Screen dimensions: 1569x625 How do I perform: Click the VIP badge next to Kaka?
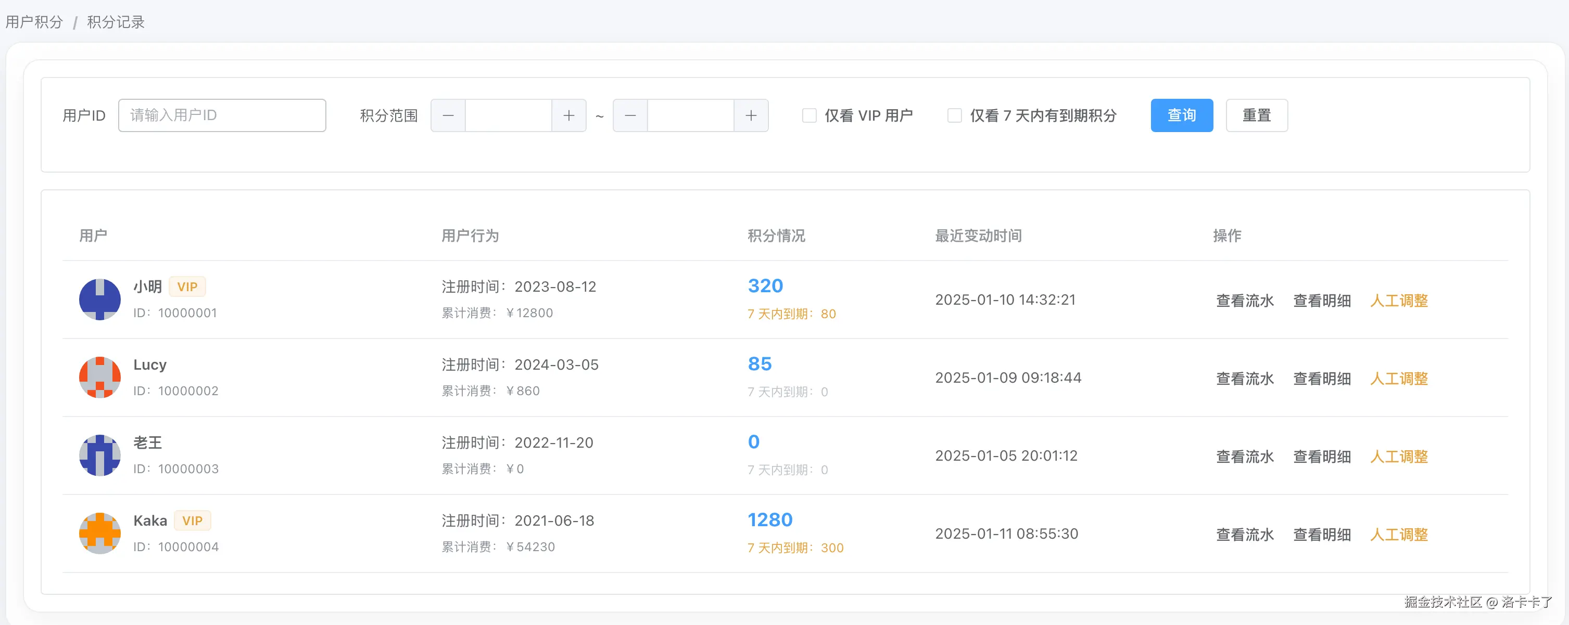click(192, 521)
